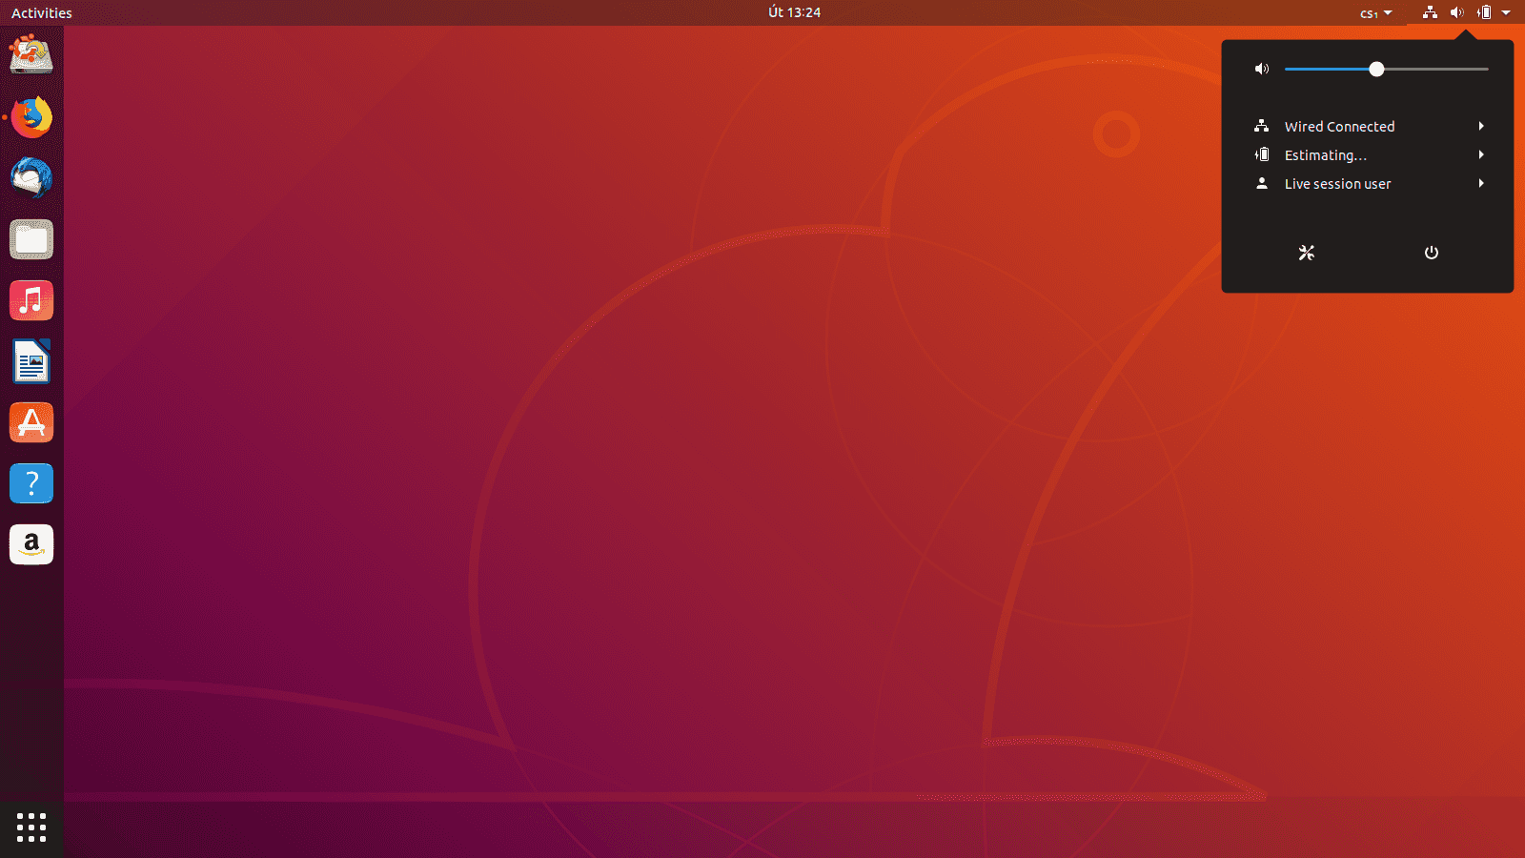Open the Ubuntu Software store
1525x858 pixels.
click(x=31, y=422)
